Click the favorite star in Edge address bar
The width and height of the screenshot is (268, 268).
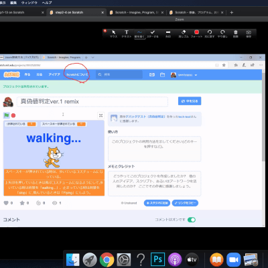pyautogui.click(x=224, y=65)
